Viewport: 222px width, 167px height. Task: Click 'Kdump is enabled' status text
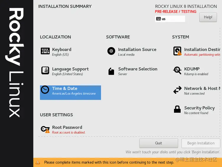tap(196, 74)
